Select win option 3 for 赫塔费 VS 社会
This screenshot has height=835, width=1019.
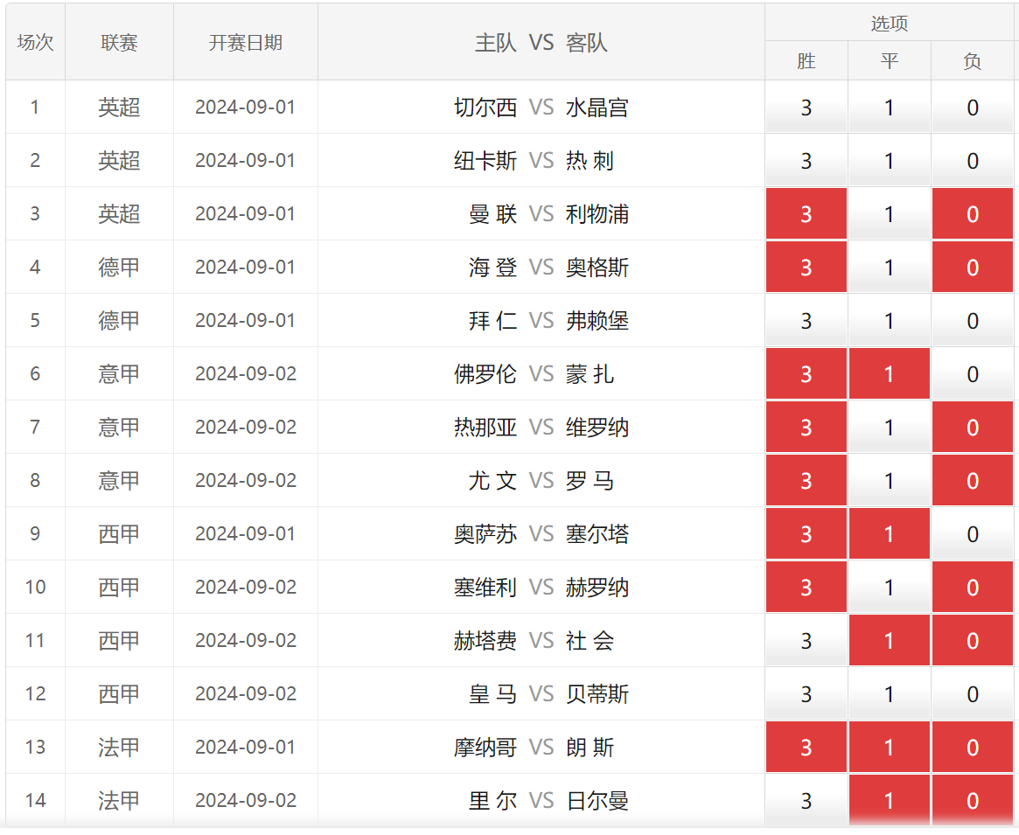[806, 640]
